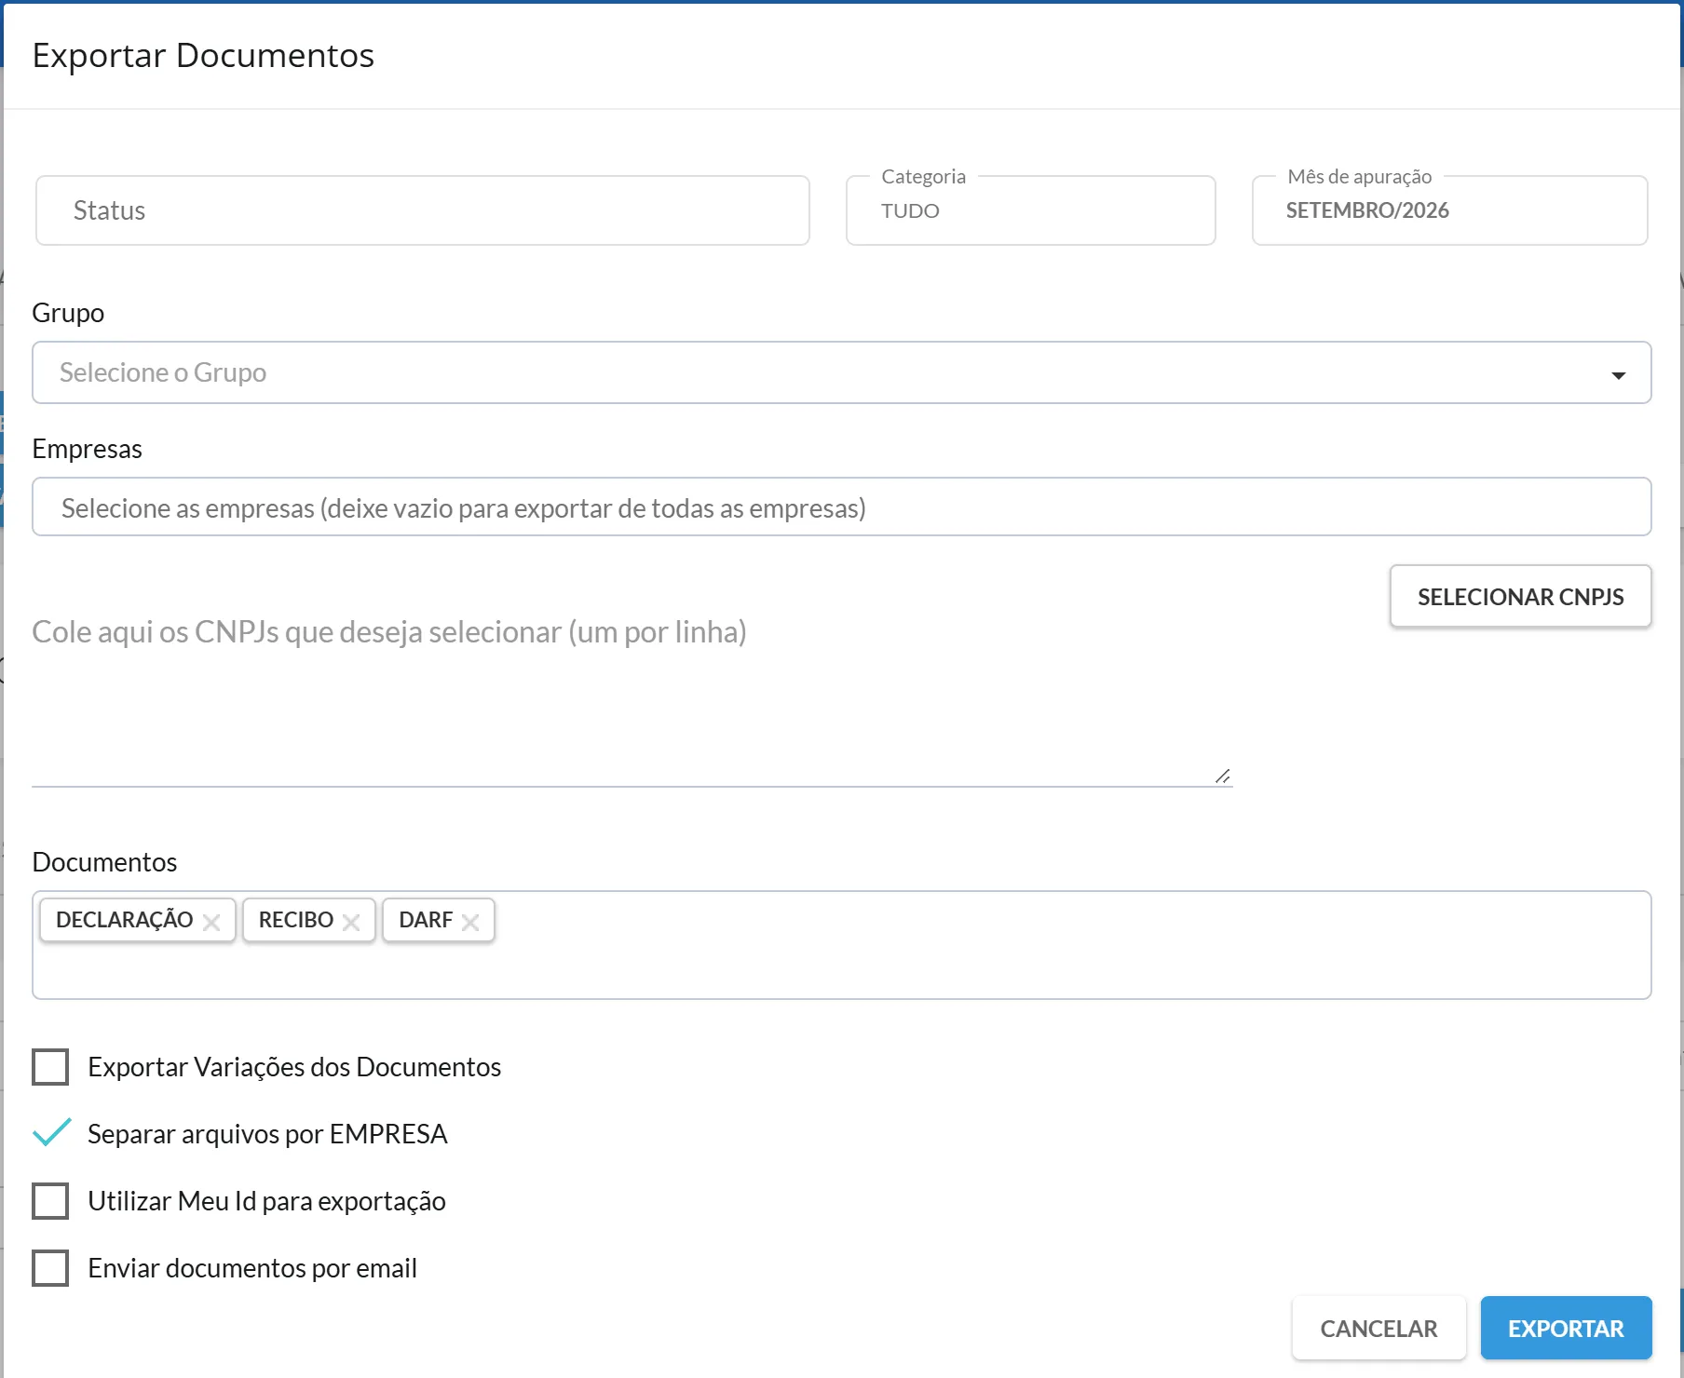Image resolution: width=1684 pixels, height=1378 pixels.
Task: Click the blue EXPORTAR button
Action: point(1566,1329)
